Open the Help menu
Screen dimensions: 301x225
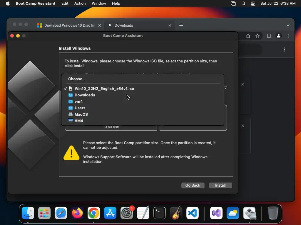(116, 4)
